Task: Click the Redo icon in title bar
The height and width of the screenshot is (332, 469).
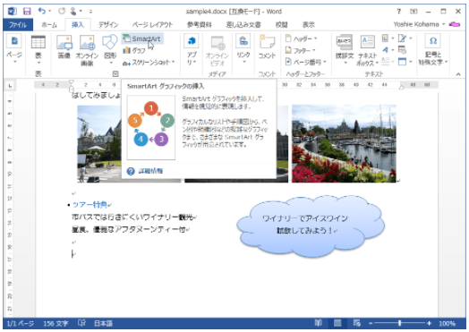Action: click(62, 12)
